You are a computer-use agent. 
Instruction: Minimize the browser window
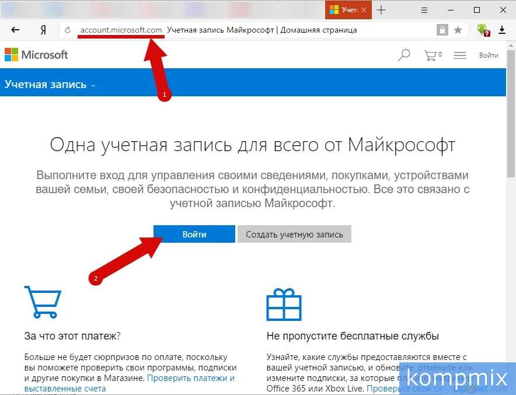[451, 10]
